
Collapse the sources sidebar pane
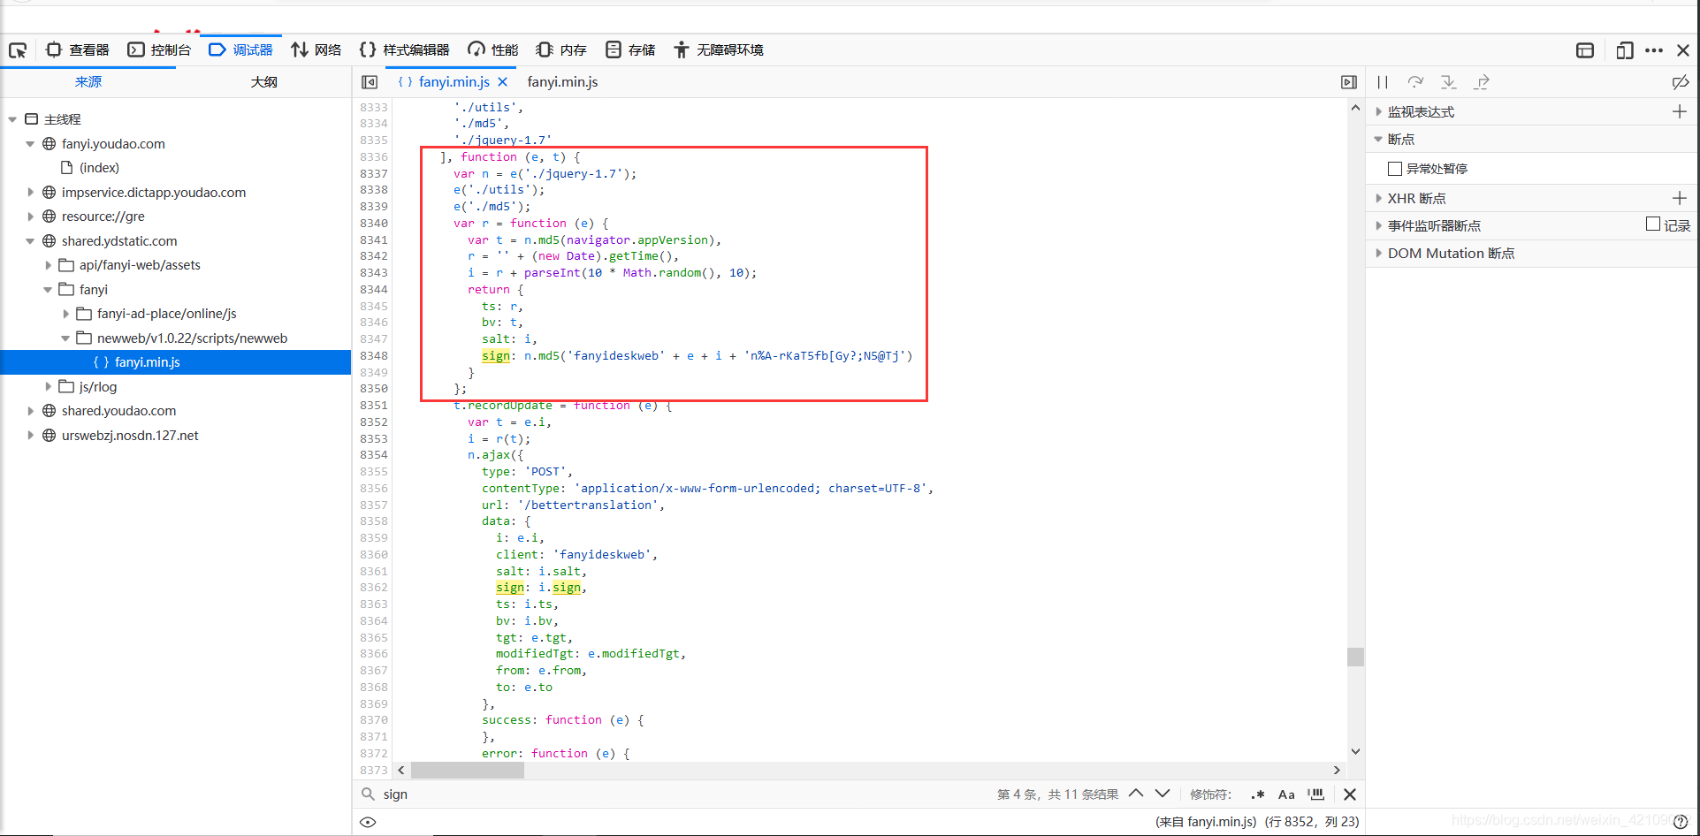[x=370, y=82]
